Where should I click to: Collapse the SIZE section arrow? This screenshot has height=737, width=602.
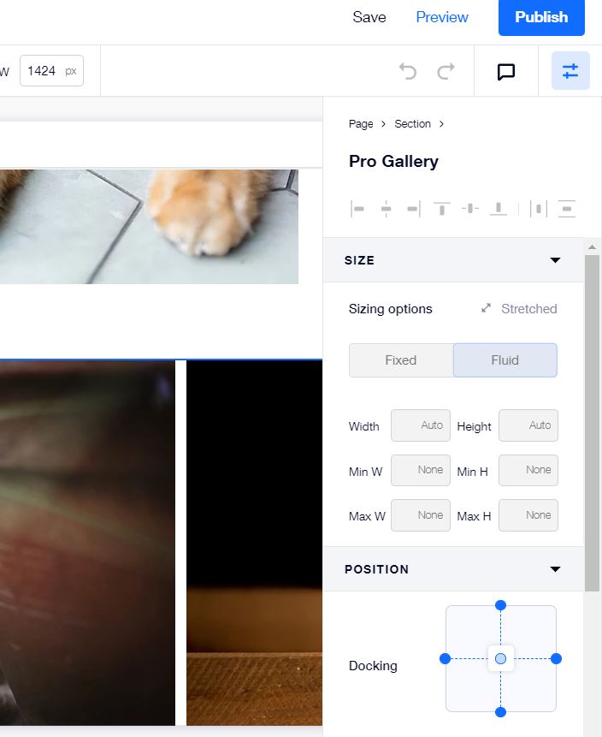pyautogui.click(x=555, y=260)
